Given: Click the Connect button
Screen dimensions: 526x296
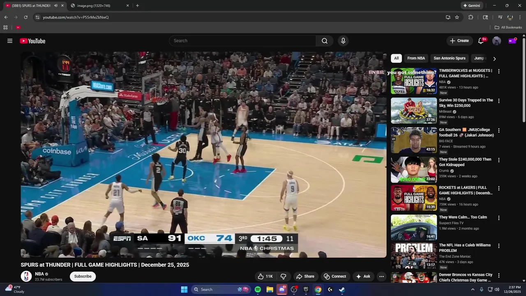Looking at the screenshot, I should click(x=335, y=276).
